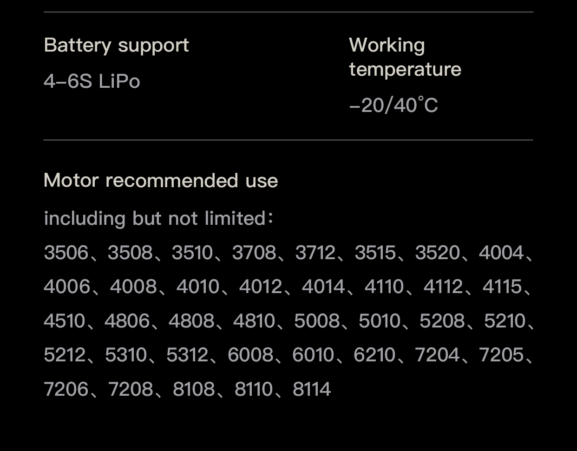Select the 4-6S LiPo value text
Screen dimensions: 577x451
tap(92, 81)
